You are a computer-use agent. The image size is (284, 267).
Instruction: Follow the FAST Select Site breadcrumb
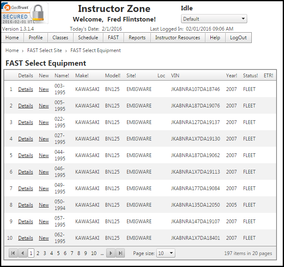point(45,50)
